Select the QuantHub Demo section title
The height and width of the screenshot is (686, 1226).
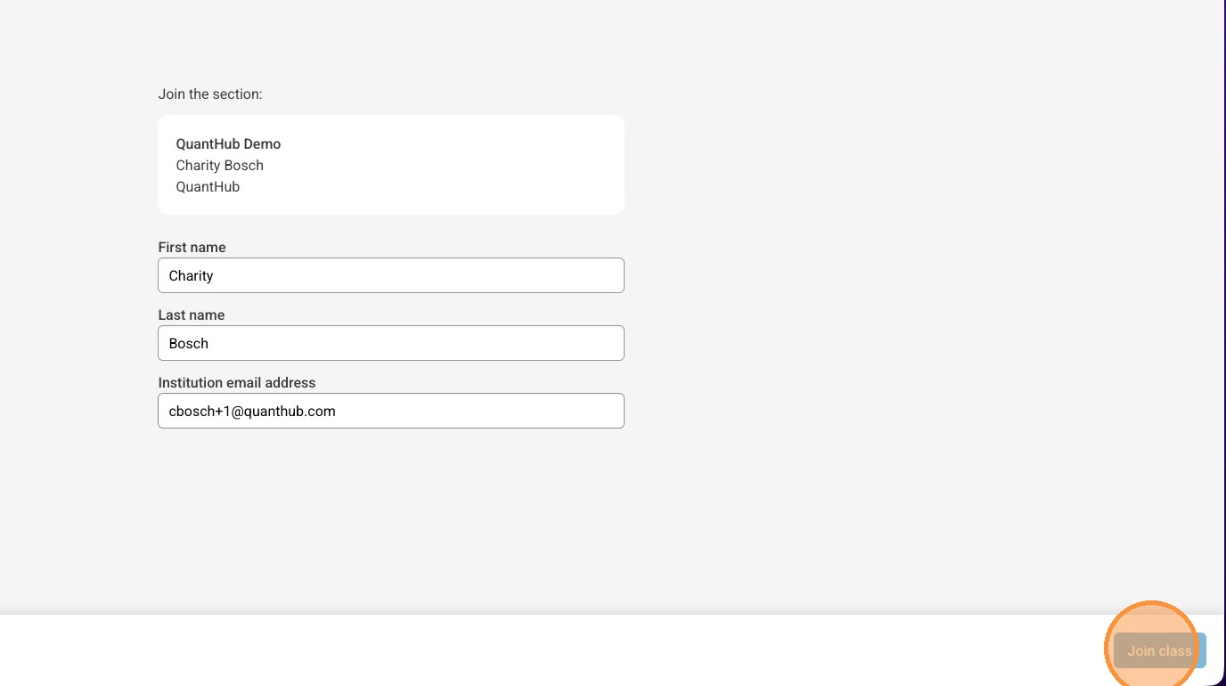click(228, 143)
